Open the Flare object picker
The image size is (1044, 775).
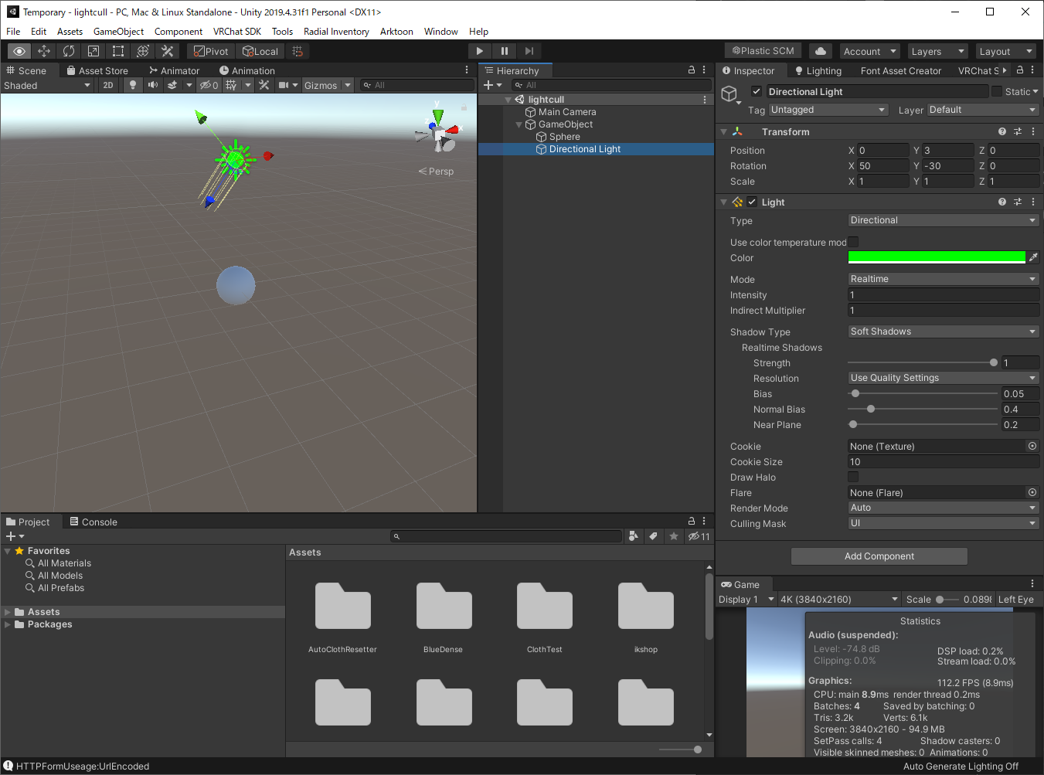coord(1032,492)
